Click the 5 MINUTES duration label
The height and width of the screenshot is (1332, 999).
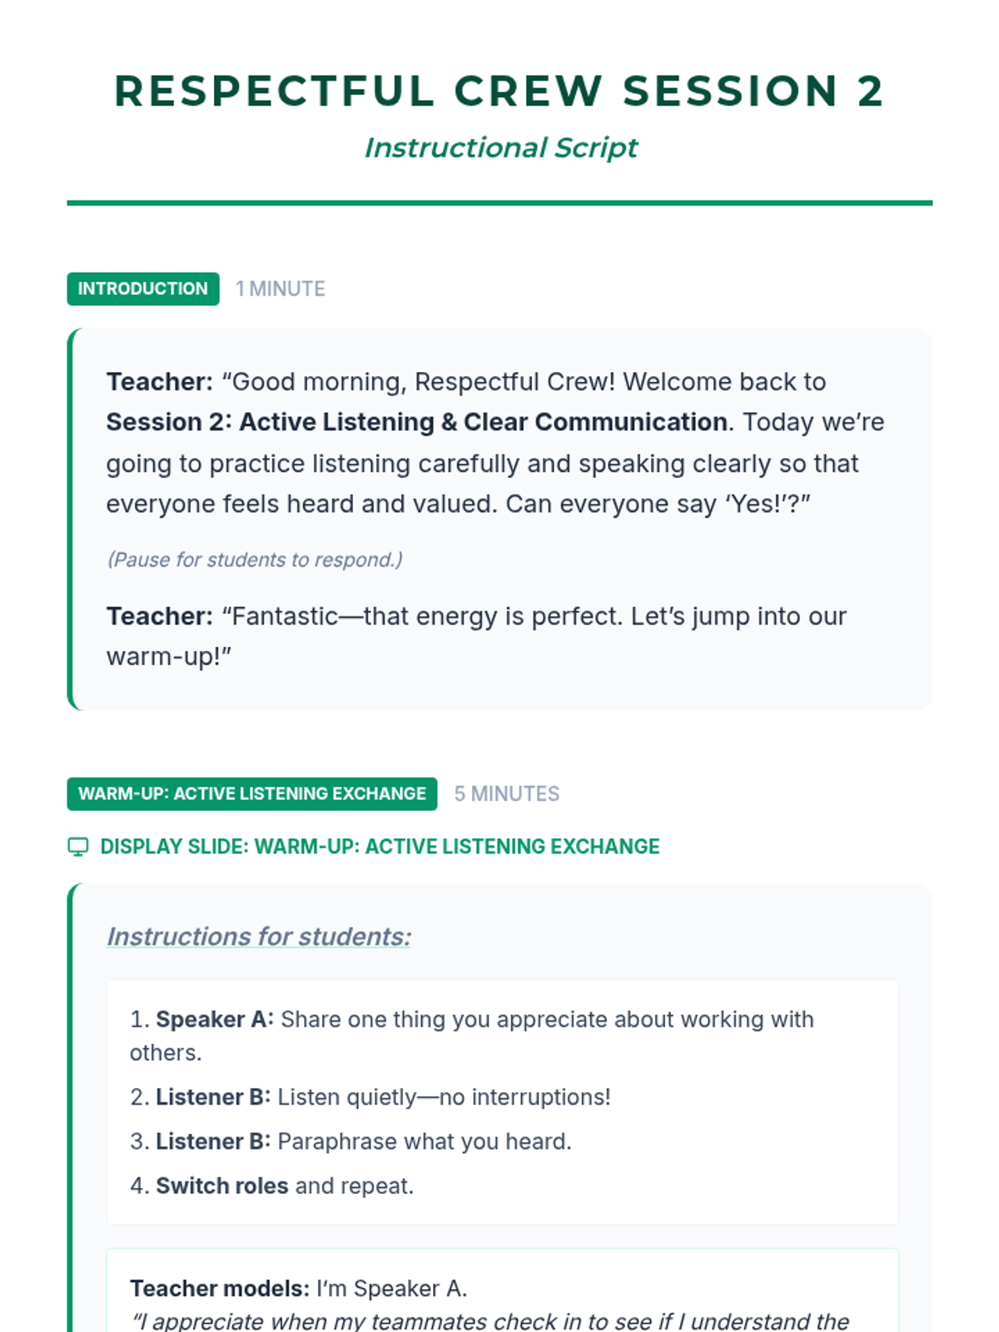[x=507, y=793]
